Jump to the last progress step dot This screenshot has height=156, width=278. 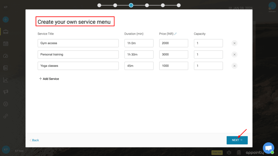click(x=179, y=5)
